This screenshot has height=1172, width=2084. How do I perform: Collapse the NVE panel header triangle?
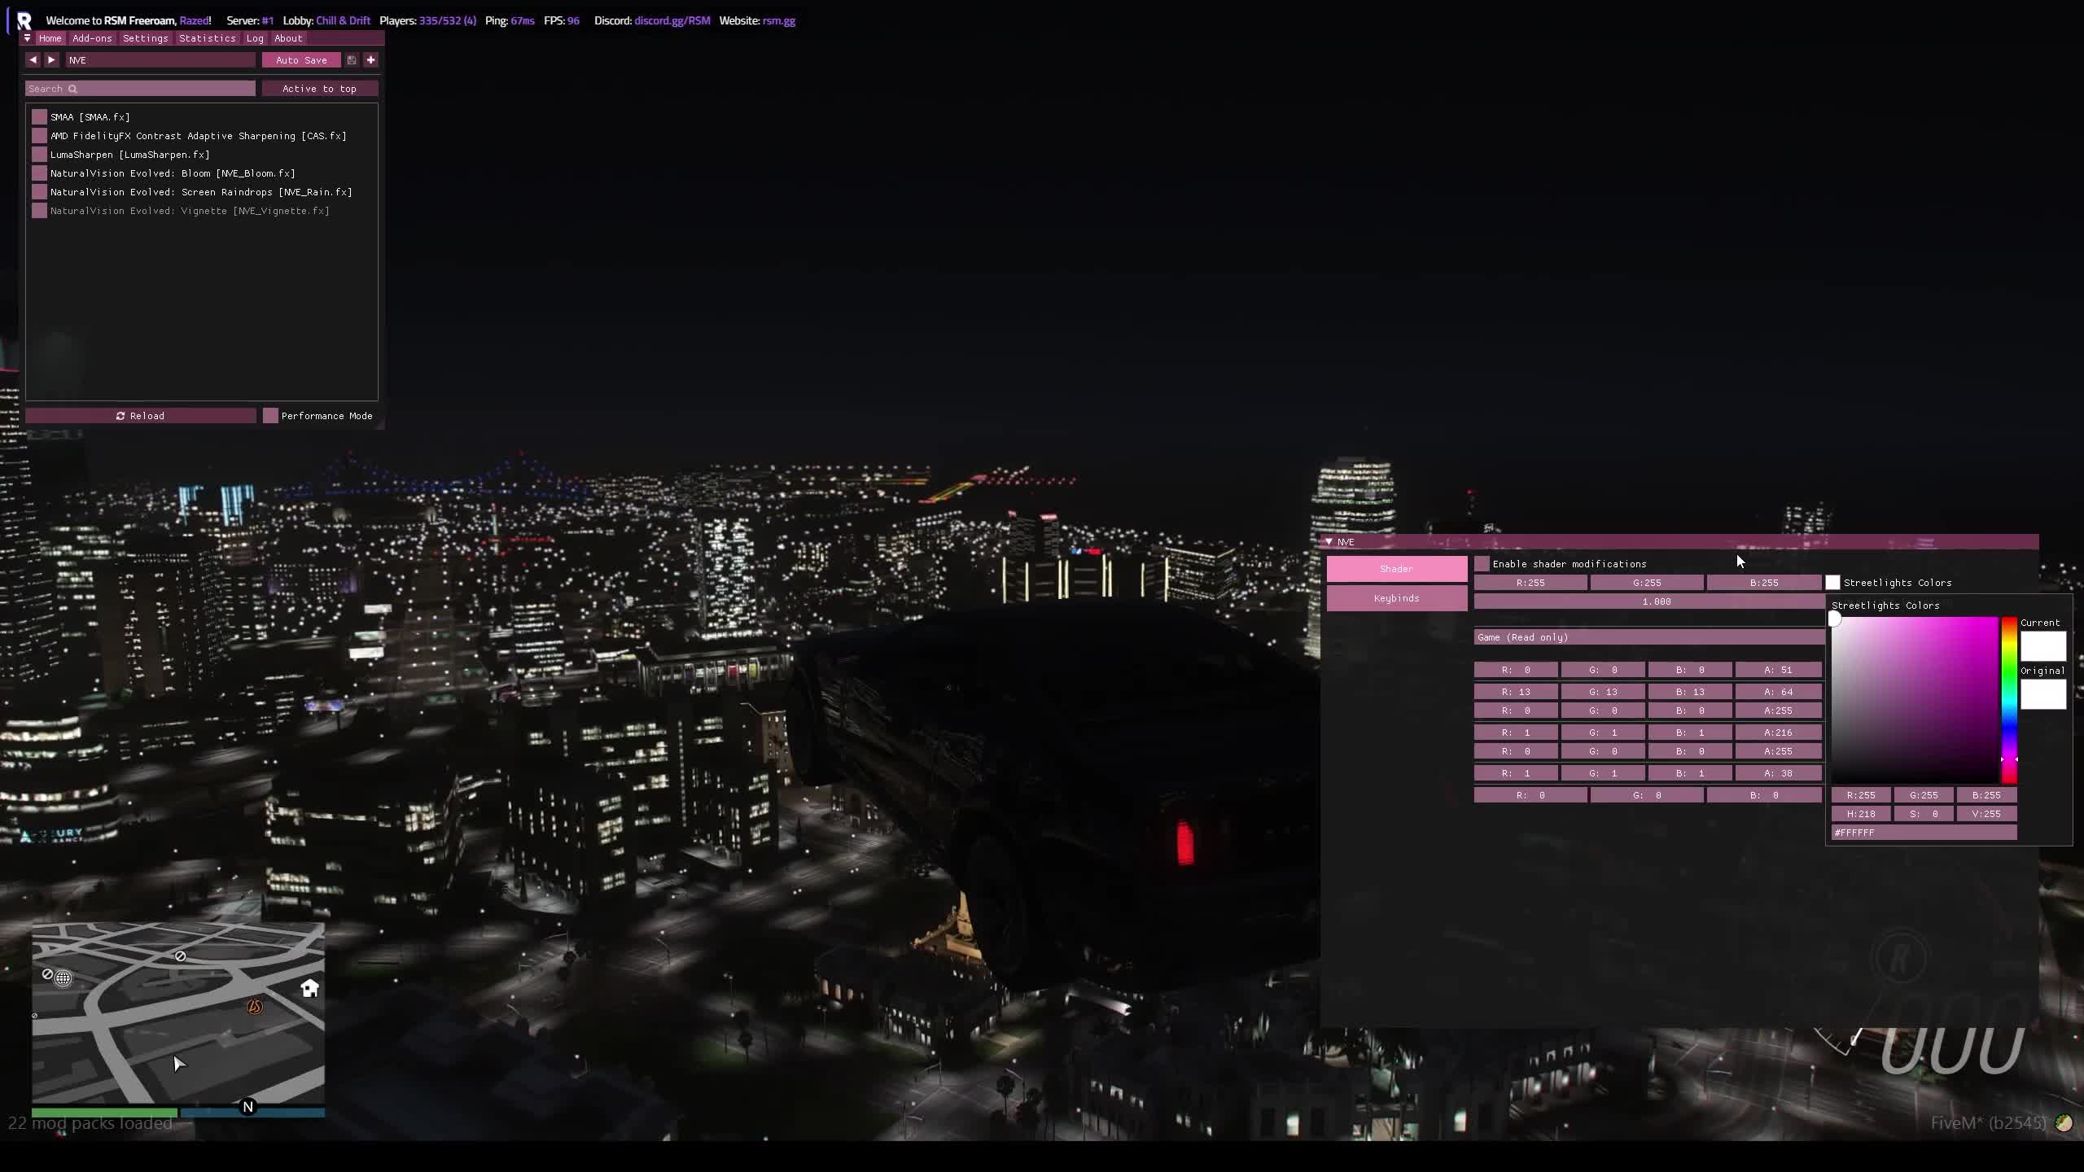[1329, 541]
